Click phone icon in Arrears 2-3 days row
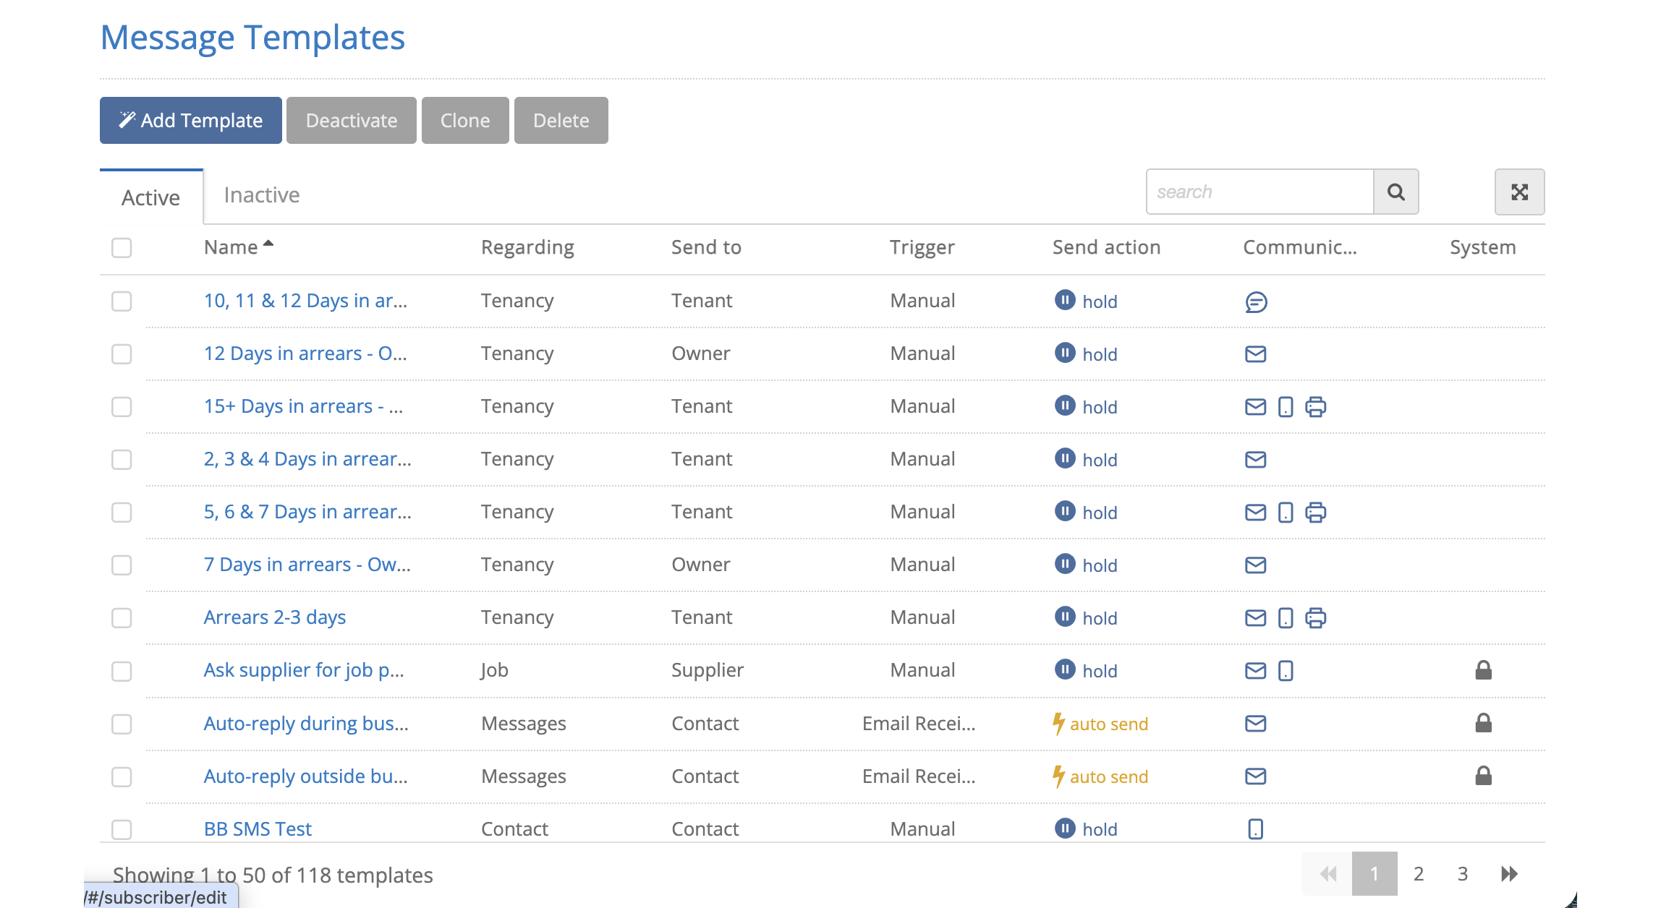 tap(1286, 618)
